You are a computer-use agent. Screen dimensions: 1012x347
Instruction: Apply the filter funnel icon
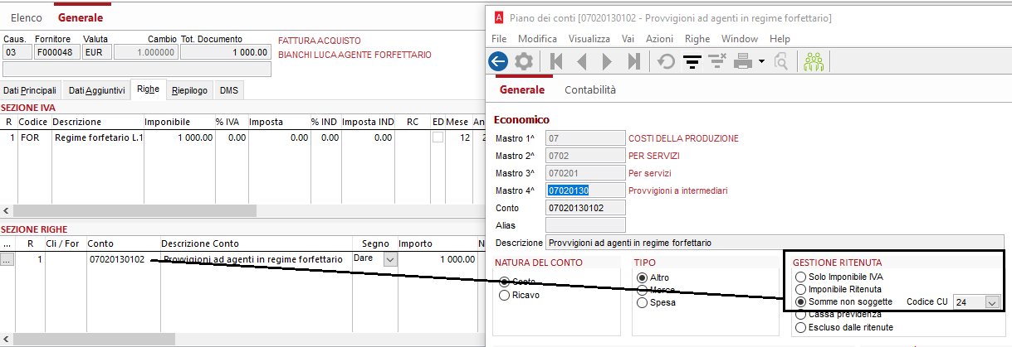pos(692,60)
